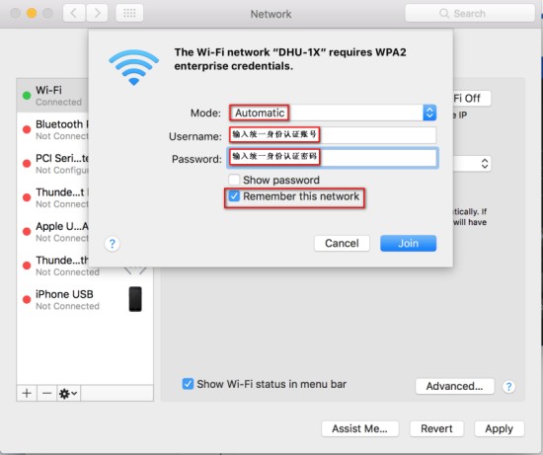The image size is (543, 455).
Task: Select Wi-Fi in the service list
Action: tap(52, 95)
